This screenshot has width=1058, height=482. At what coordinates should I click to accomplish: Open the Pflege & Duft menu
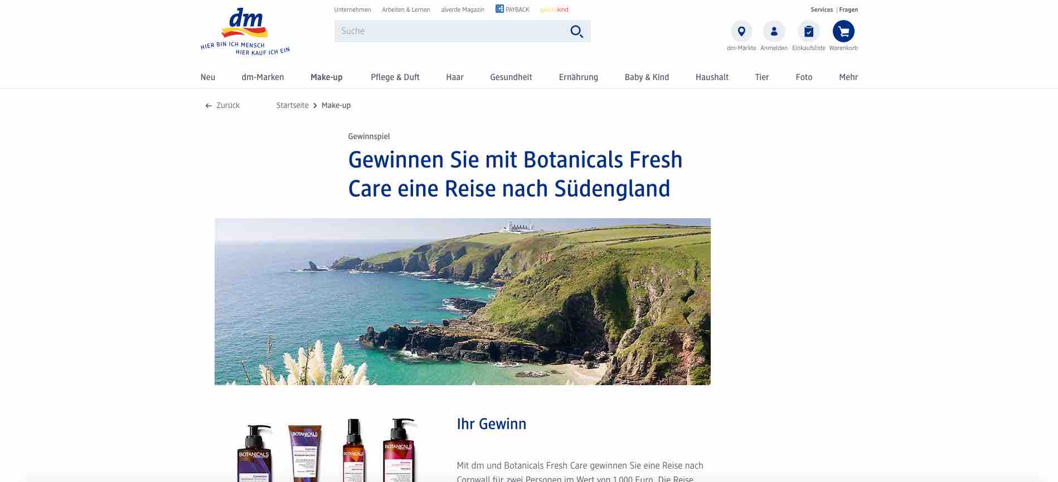[x=395, y=77]
